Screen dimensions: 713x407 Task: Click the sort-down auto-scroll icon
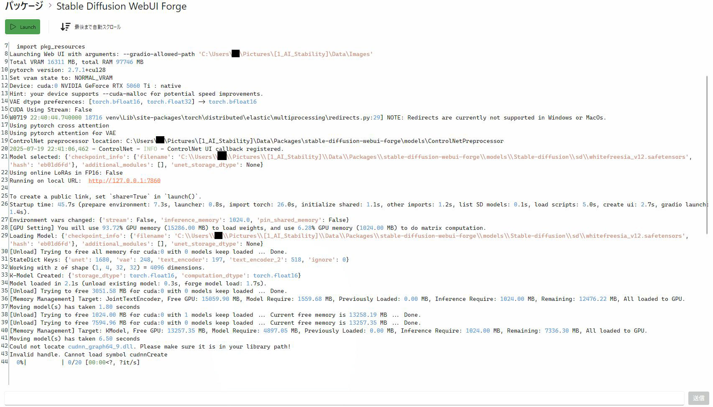[65, 27]
